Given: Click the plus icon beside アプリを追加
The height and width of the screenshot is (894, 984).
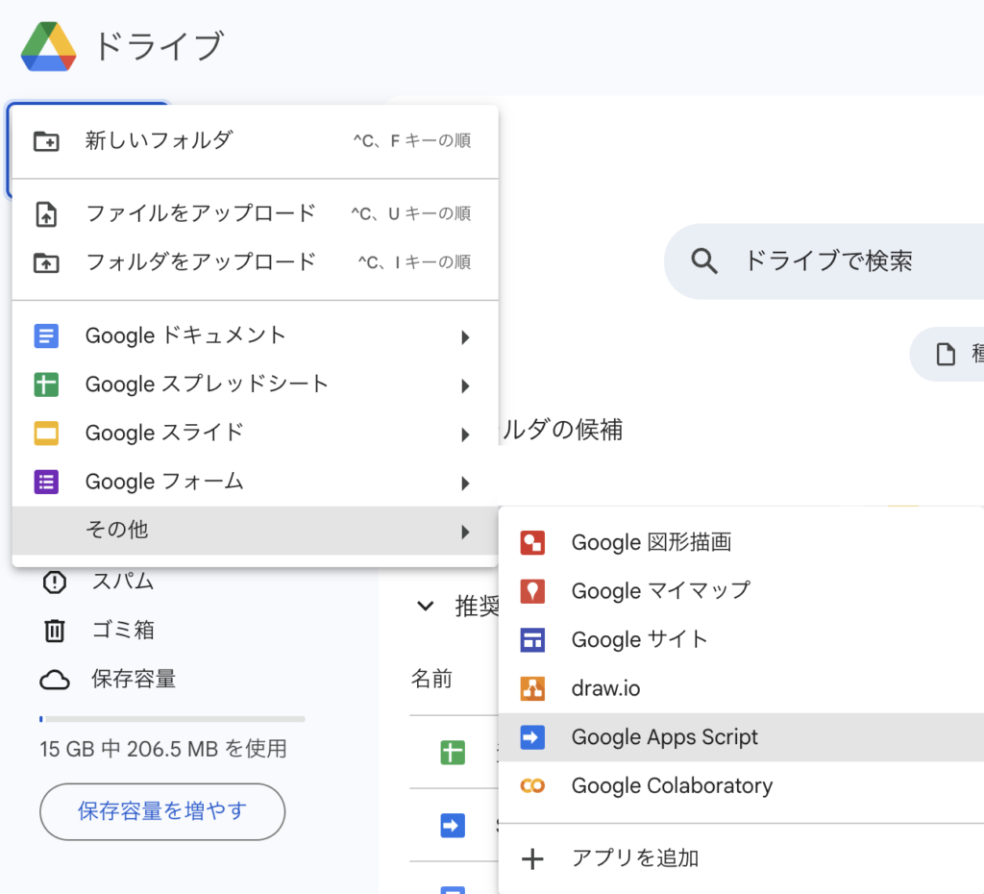Looking at the screenshot, I should [532, 858].
